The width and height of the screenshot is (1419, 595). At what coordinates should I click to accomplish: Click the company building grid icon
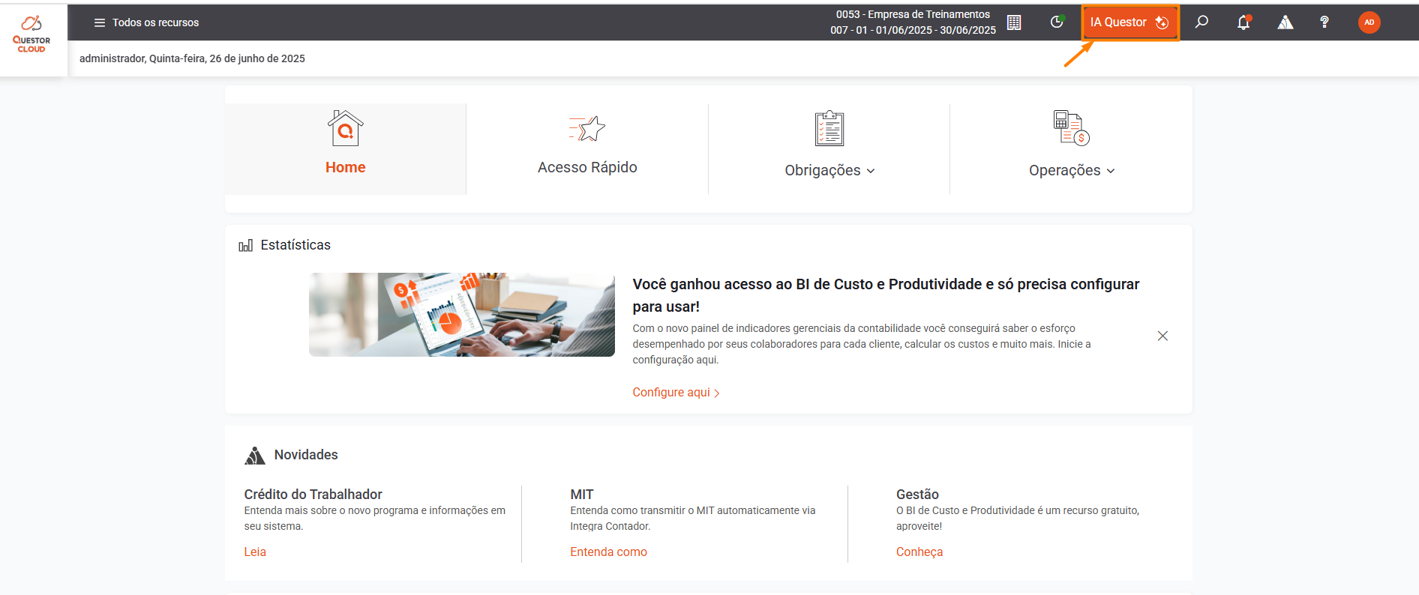point(1014,22)
